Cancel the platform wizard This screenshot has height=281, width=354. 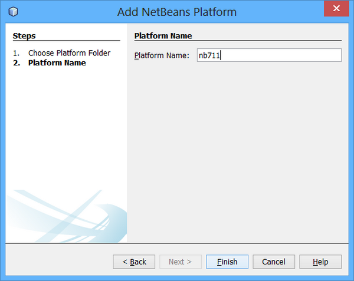coord(274,262)
